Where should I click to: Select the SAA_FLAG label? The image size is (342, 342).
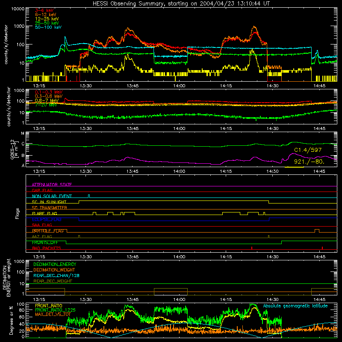coord(42,225)
